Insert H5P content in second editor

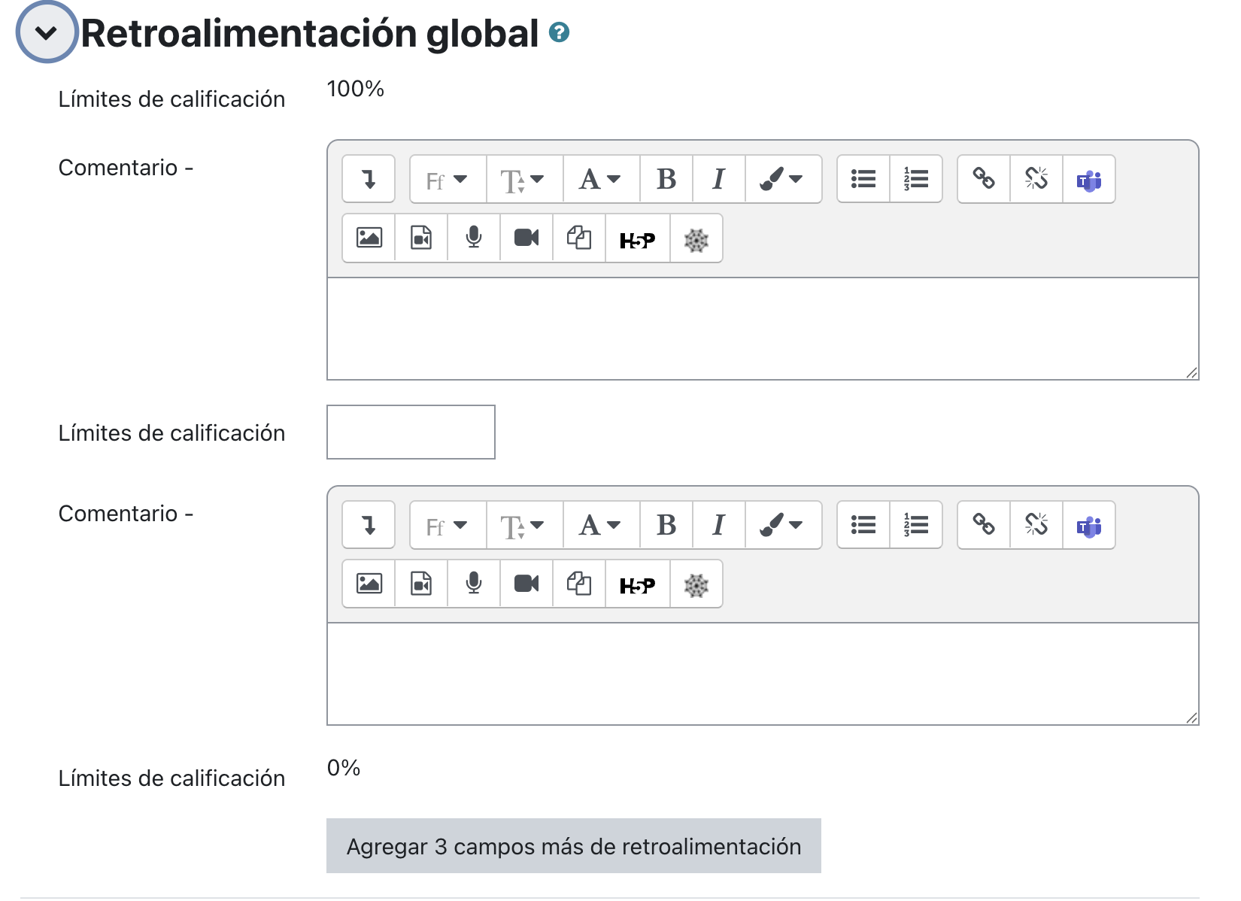click(x=638, y=584)
